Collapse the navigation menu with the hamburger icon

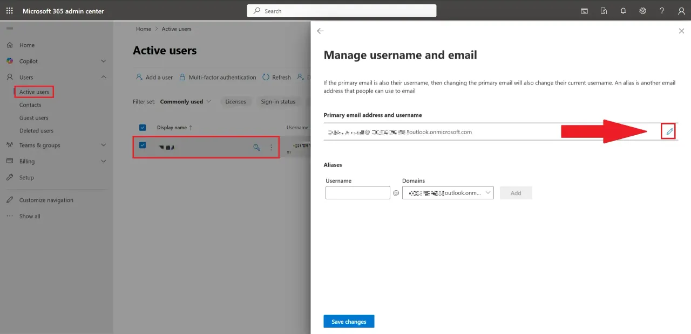(x=9, y=28)
